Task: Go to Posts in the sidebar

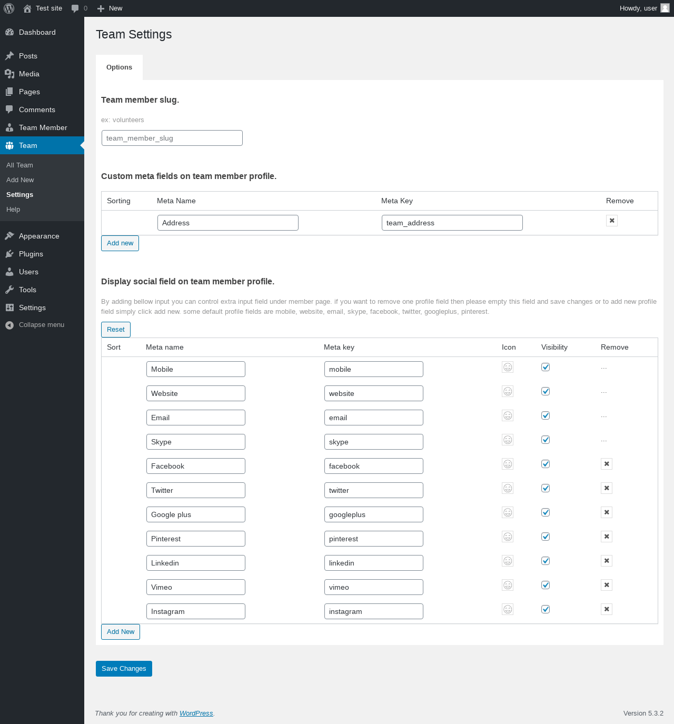Action: 42,56
